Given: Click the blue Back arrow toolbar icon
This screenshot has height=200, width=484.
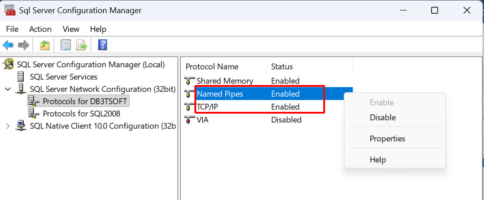Looking at the screenshot, I should point(8,45).
